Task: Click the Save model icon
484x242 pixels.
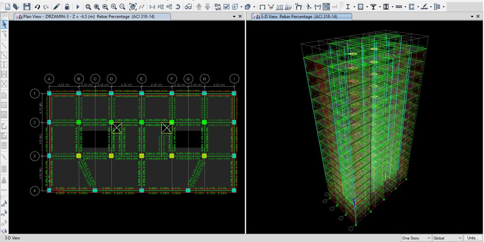Action: coord(27,7)
